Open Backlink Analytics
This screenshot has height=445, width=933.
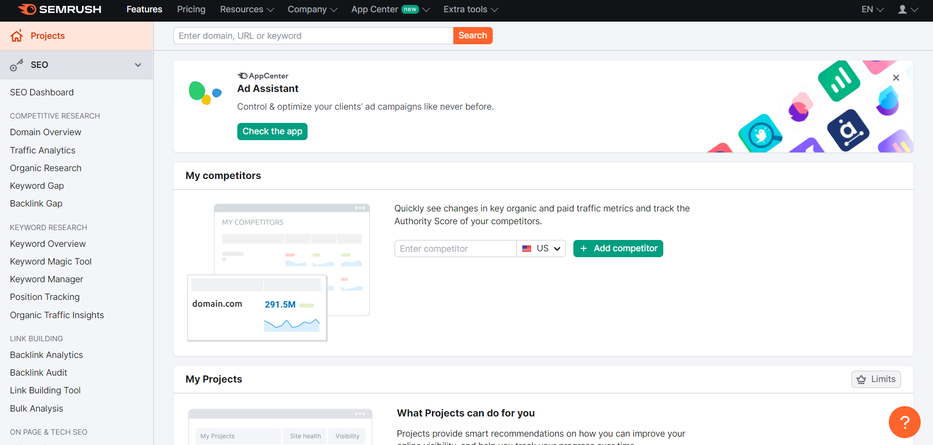click(x=47, y=355)
